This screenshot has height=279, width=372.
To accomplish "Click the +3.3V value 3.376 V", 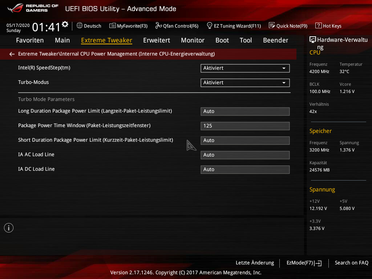I will 317,229.
